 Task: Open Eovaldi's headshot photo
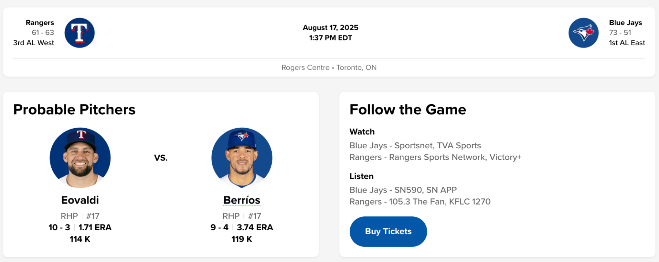coord(80,157)
